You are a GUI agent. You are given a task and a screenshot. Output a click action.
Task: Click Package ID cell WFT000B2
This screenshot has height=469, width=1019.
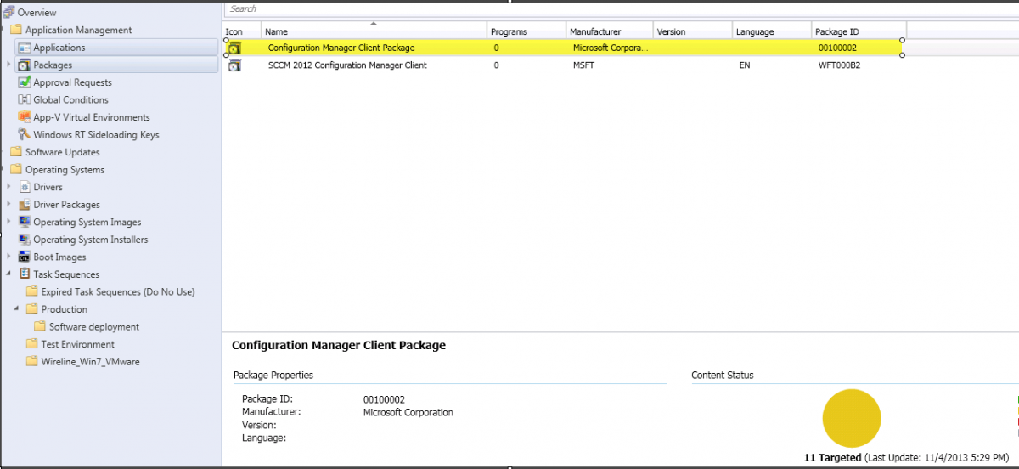click(x=839, y=65)
